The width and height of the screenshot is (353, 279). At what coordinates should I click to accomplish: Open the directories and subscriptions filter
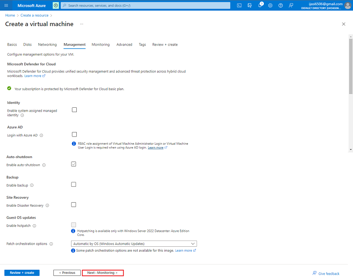click(249, 5)
